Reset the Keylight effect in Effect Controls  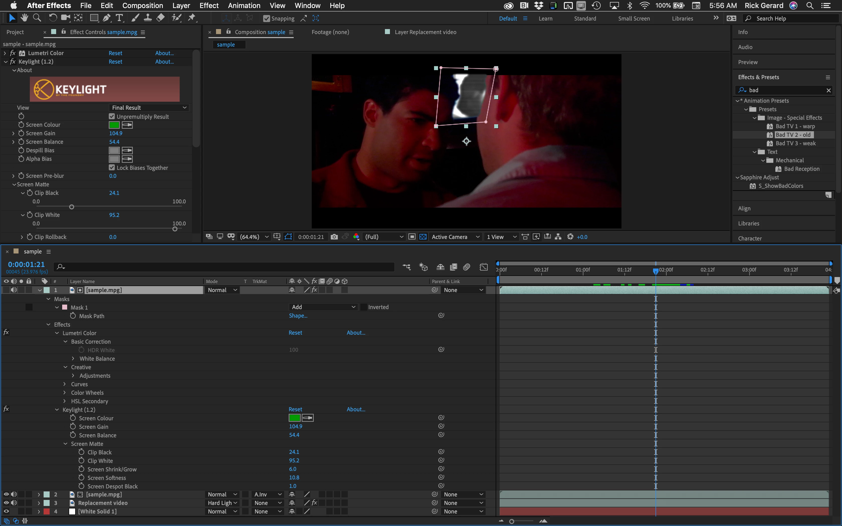[115, 62]
